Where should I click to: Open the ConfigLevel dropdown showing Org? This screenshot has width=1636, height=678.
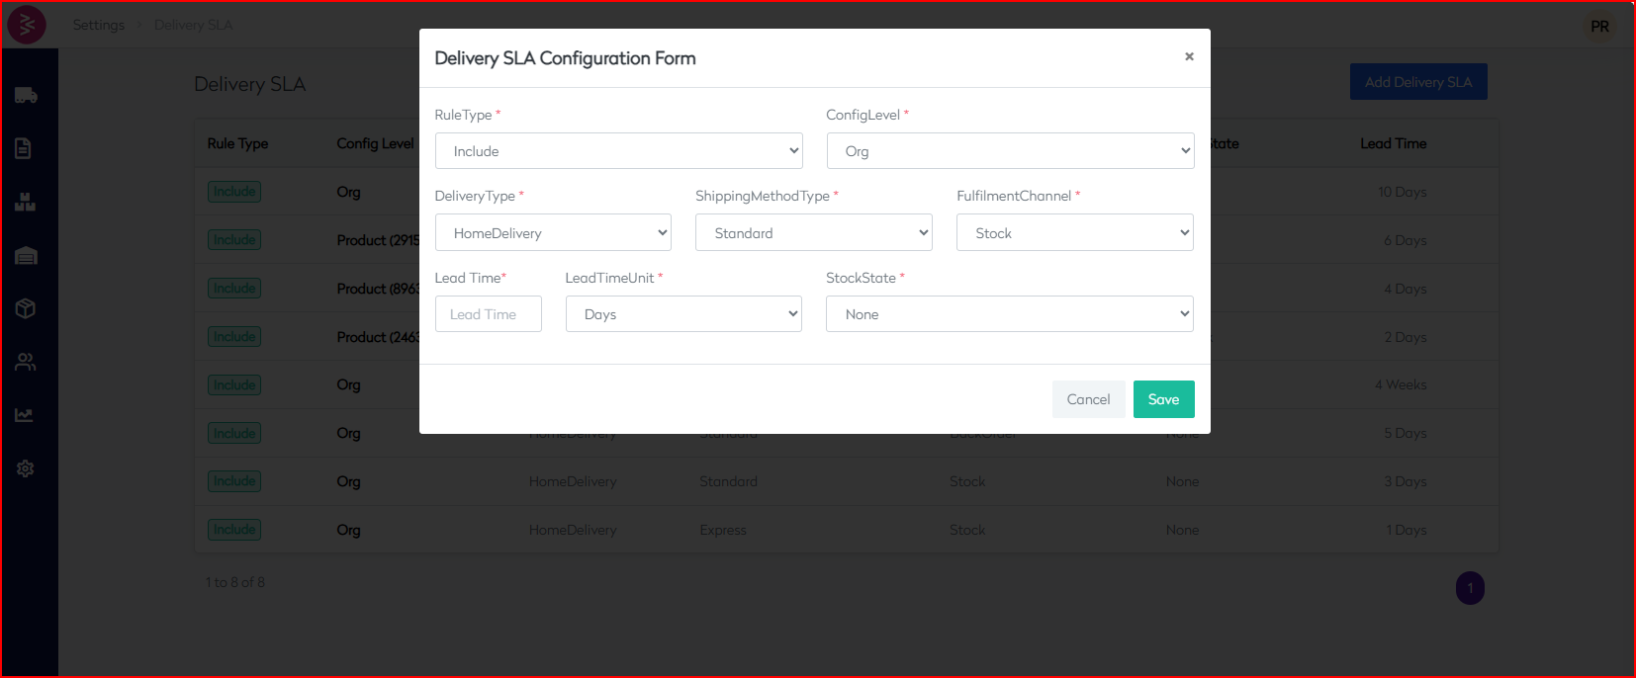pos(1010,151)
